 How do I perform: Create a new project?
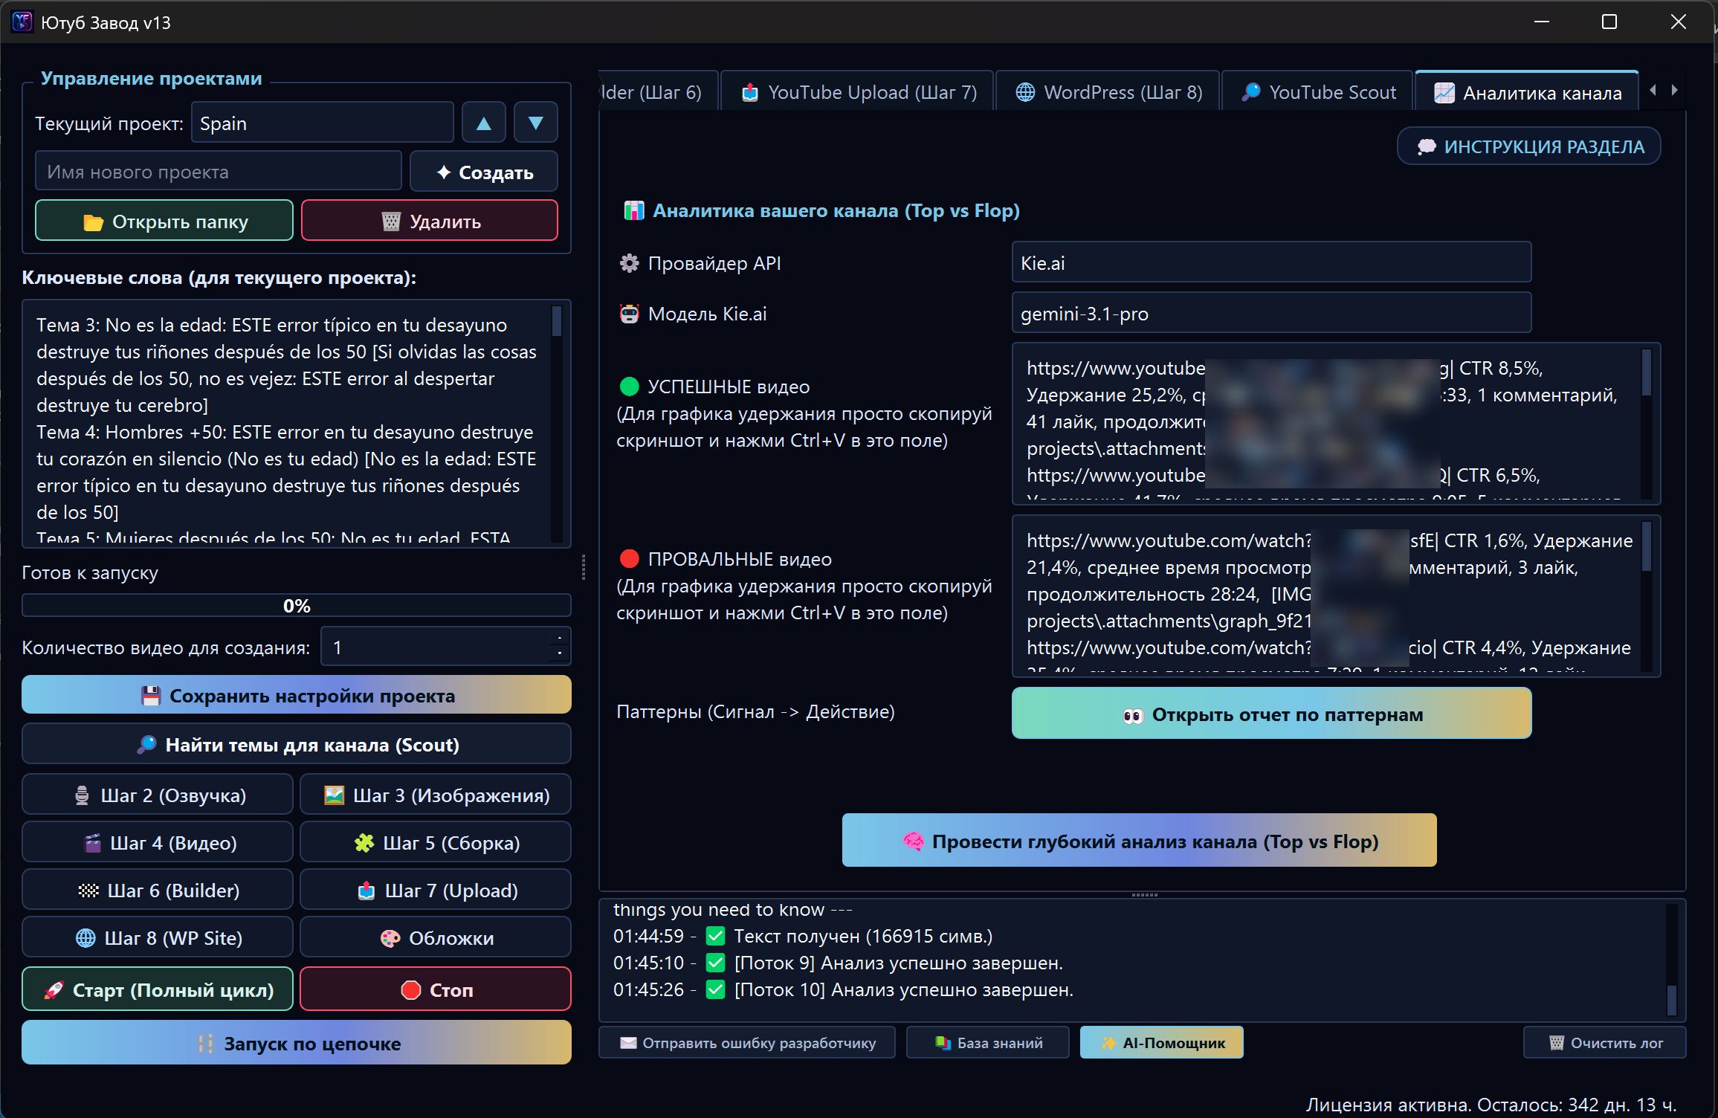point(484,172)
